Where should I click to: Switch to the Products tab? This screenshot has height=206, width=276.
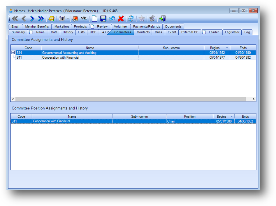(80, 27)
